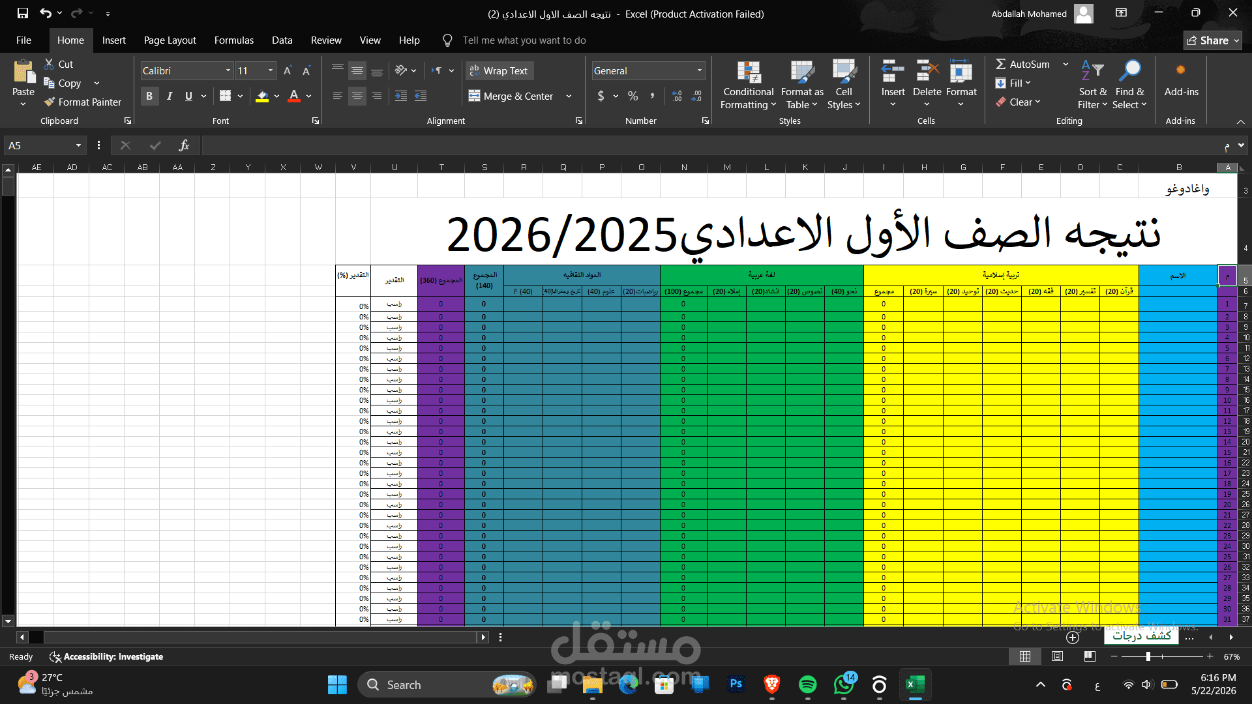Open the File tab

(x=23, y=40)
